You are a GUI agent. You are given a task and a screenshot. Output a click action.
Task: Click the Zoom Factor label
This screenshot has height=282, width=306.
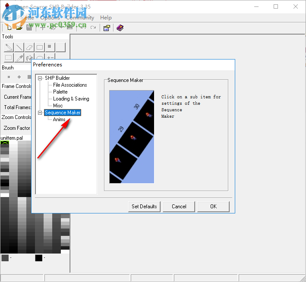tap(17, 128)
